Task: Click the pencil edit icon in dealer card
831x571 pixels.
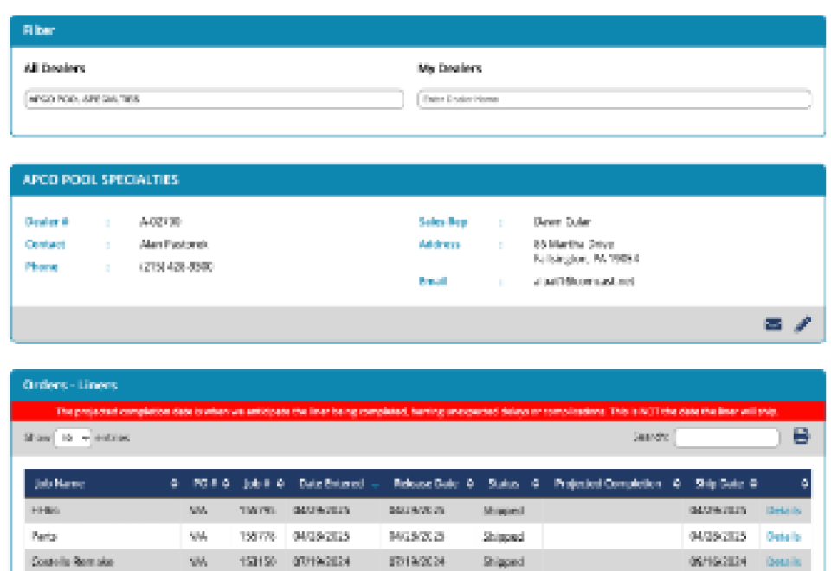Action: pyautogui.click(x=802, y=324)
